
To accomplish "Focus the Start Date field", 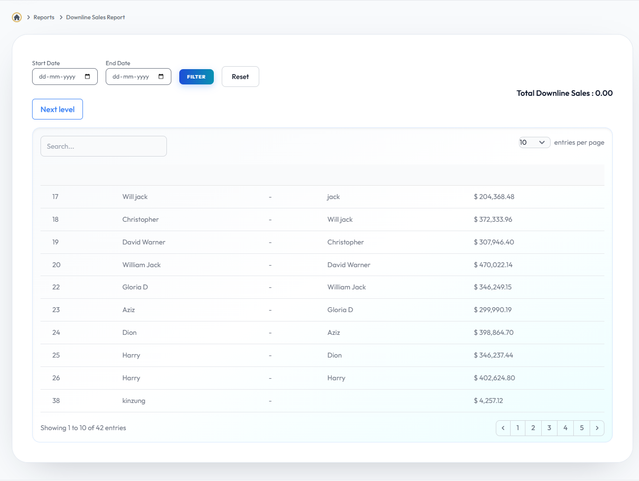I will click(x=65, y=77).
